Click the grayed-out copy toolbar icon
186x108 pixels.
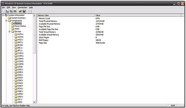[x=29, y=11]
